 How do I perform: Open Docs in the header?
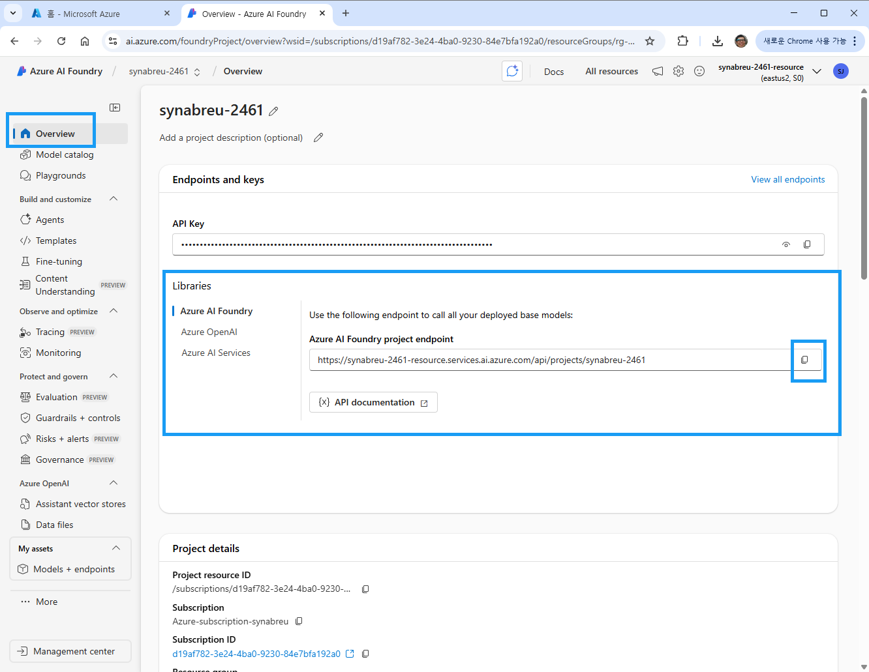tap(554, 72)
